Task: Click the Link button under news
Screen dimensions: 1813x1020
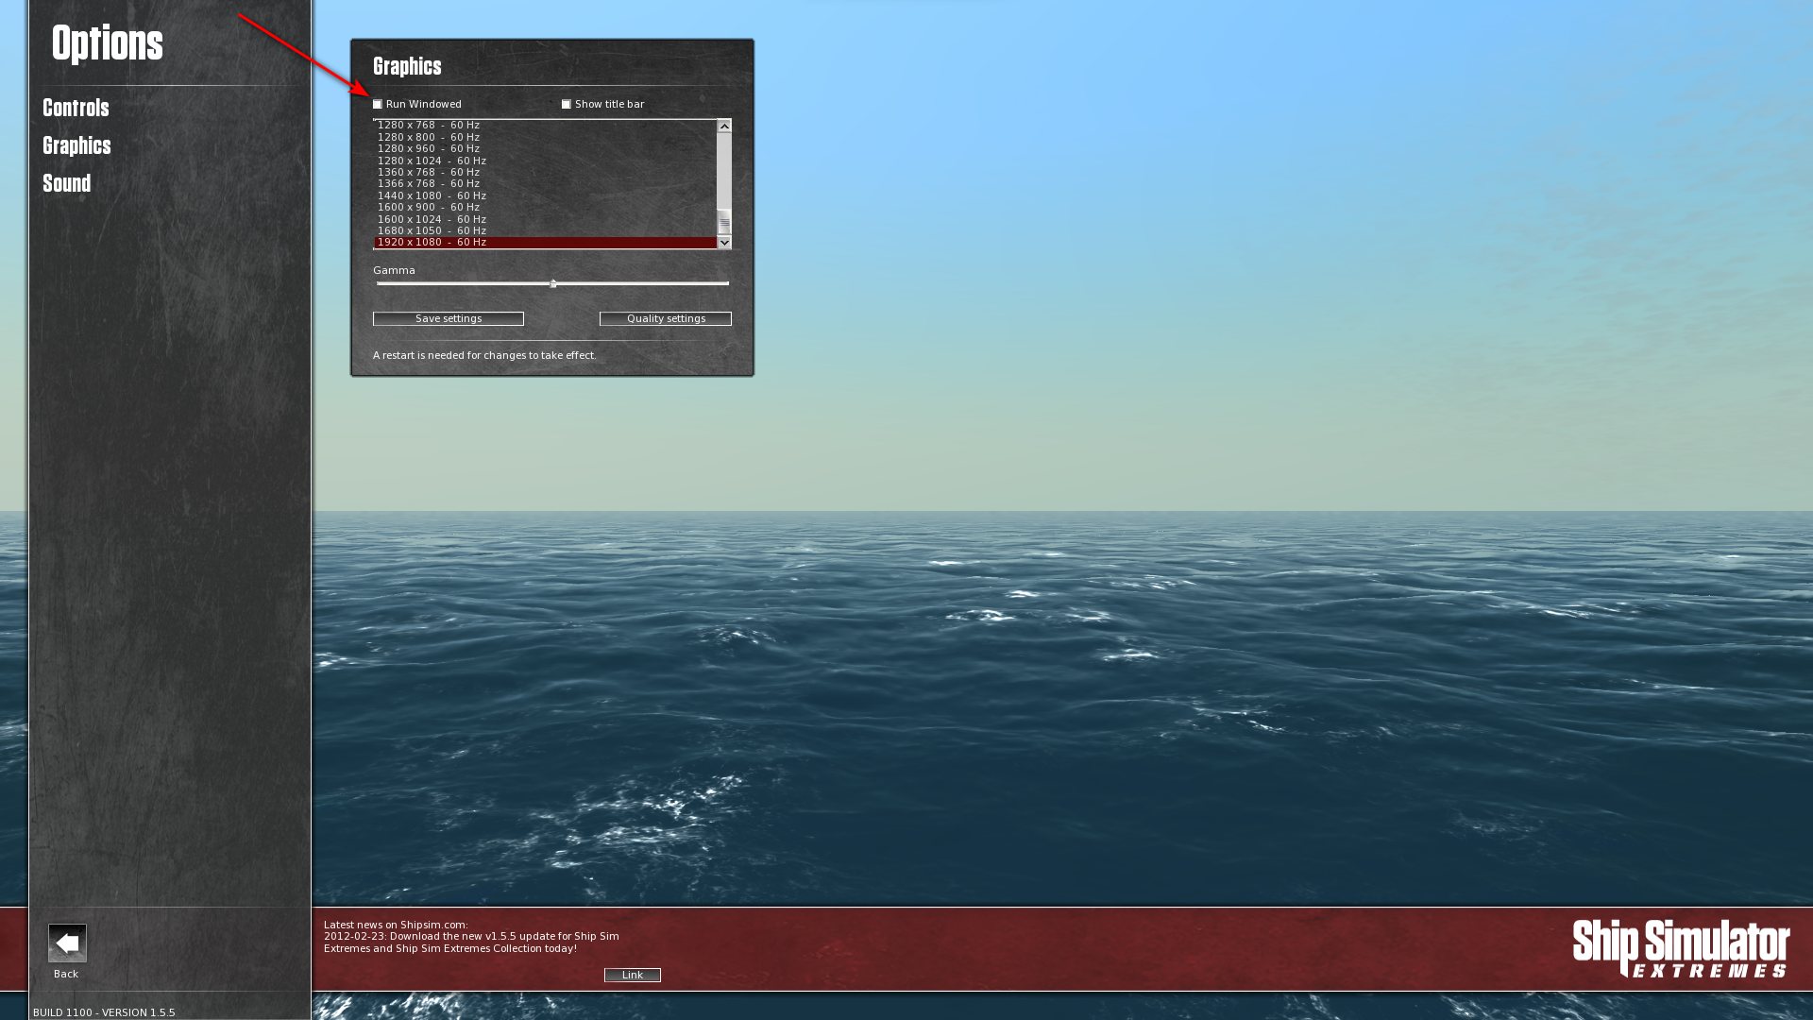Action: pos(633,976)
